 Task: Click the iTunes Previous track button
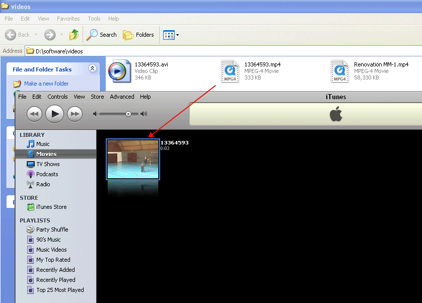tap(34, 114)
